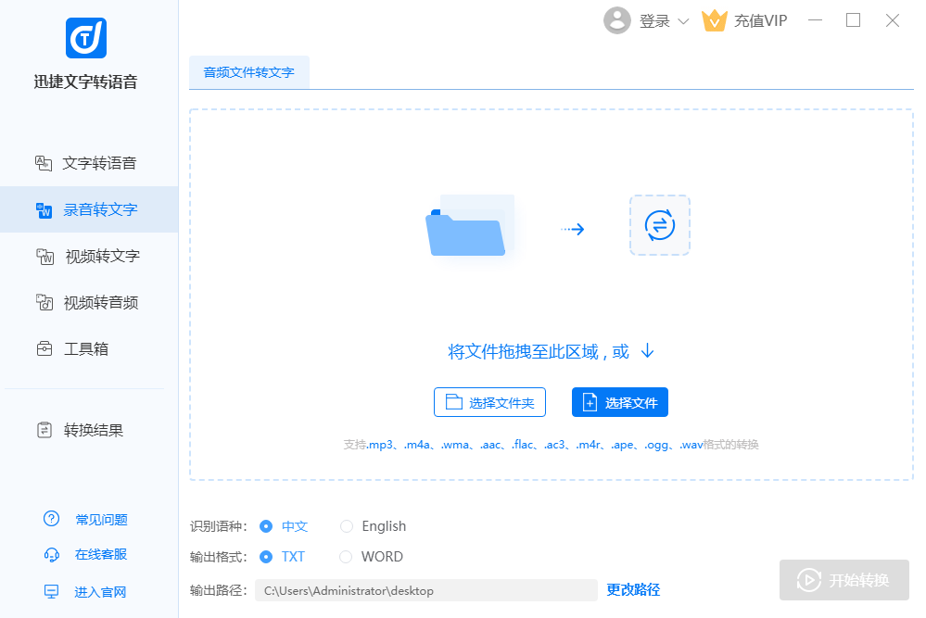
Task: Select TXT output format
Action: pos(267,557)
